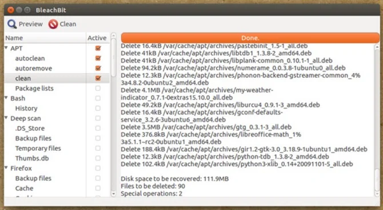The image size is (383, 210).
Task: Click the cleaner list scrollbar thumb
Action: (113, 58)
